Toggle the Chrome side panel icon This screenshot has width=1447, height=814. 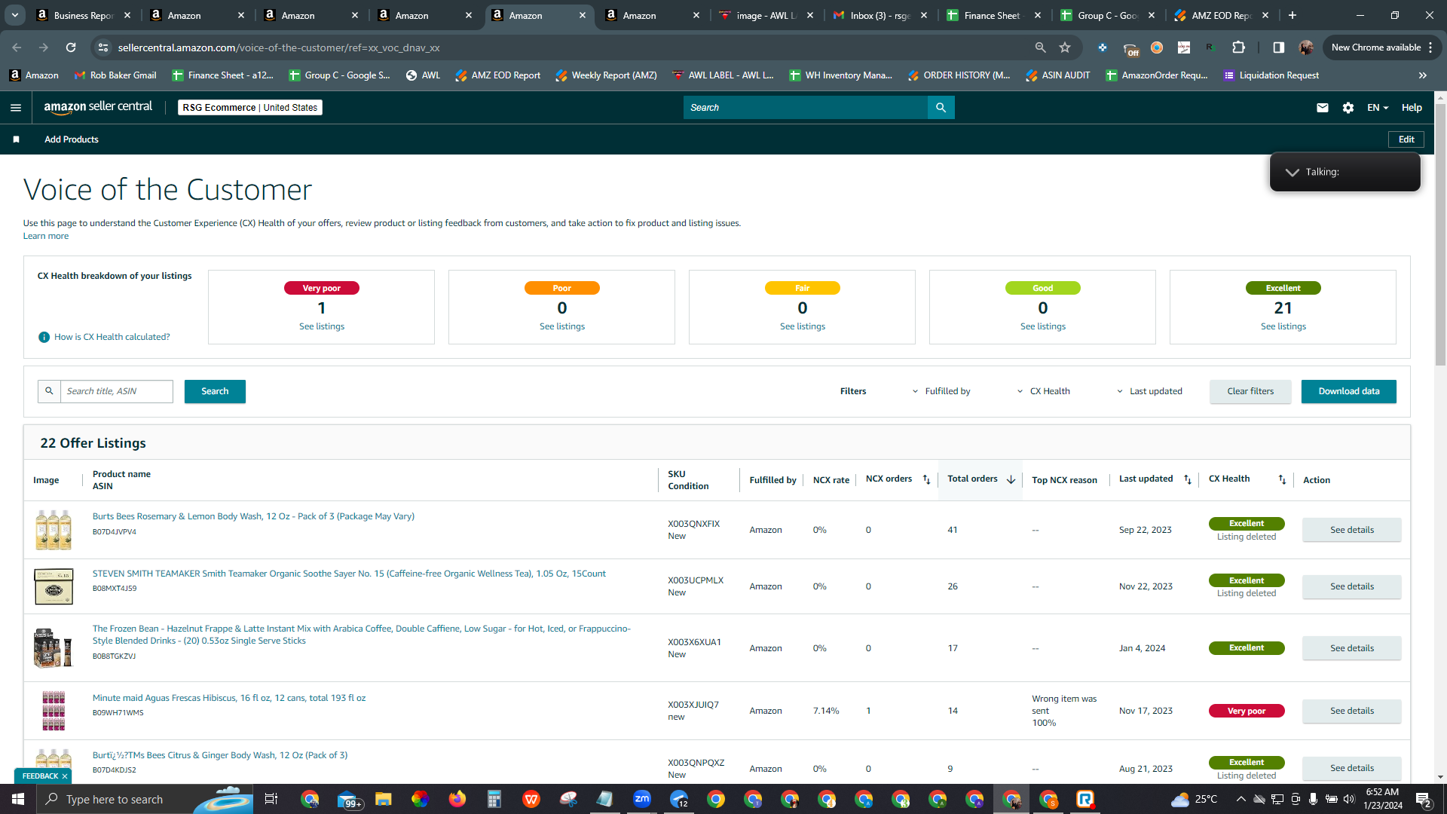(1279, 47)
